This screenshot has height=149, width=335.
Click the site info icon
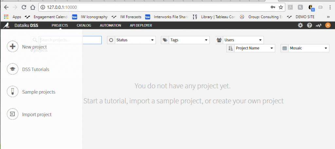(43, 7)
